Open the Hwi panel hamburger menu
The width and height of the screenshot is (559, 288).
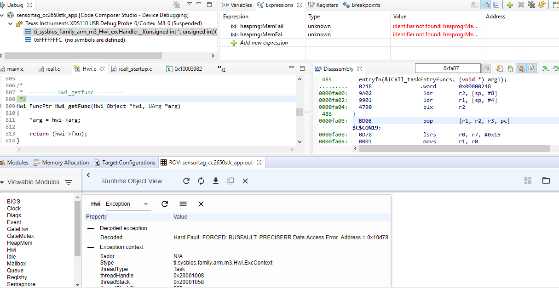183,204
